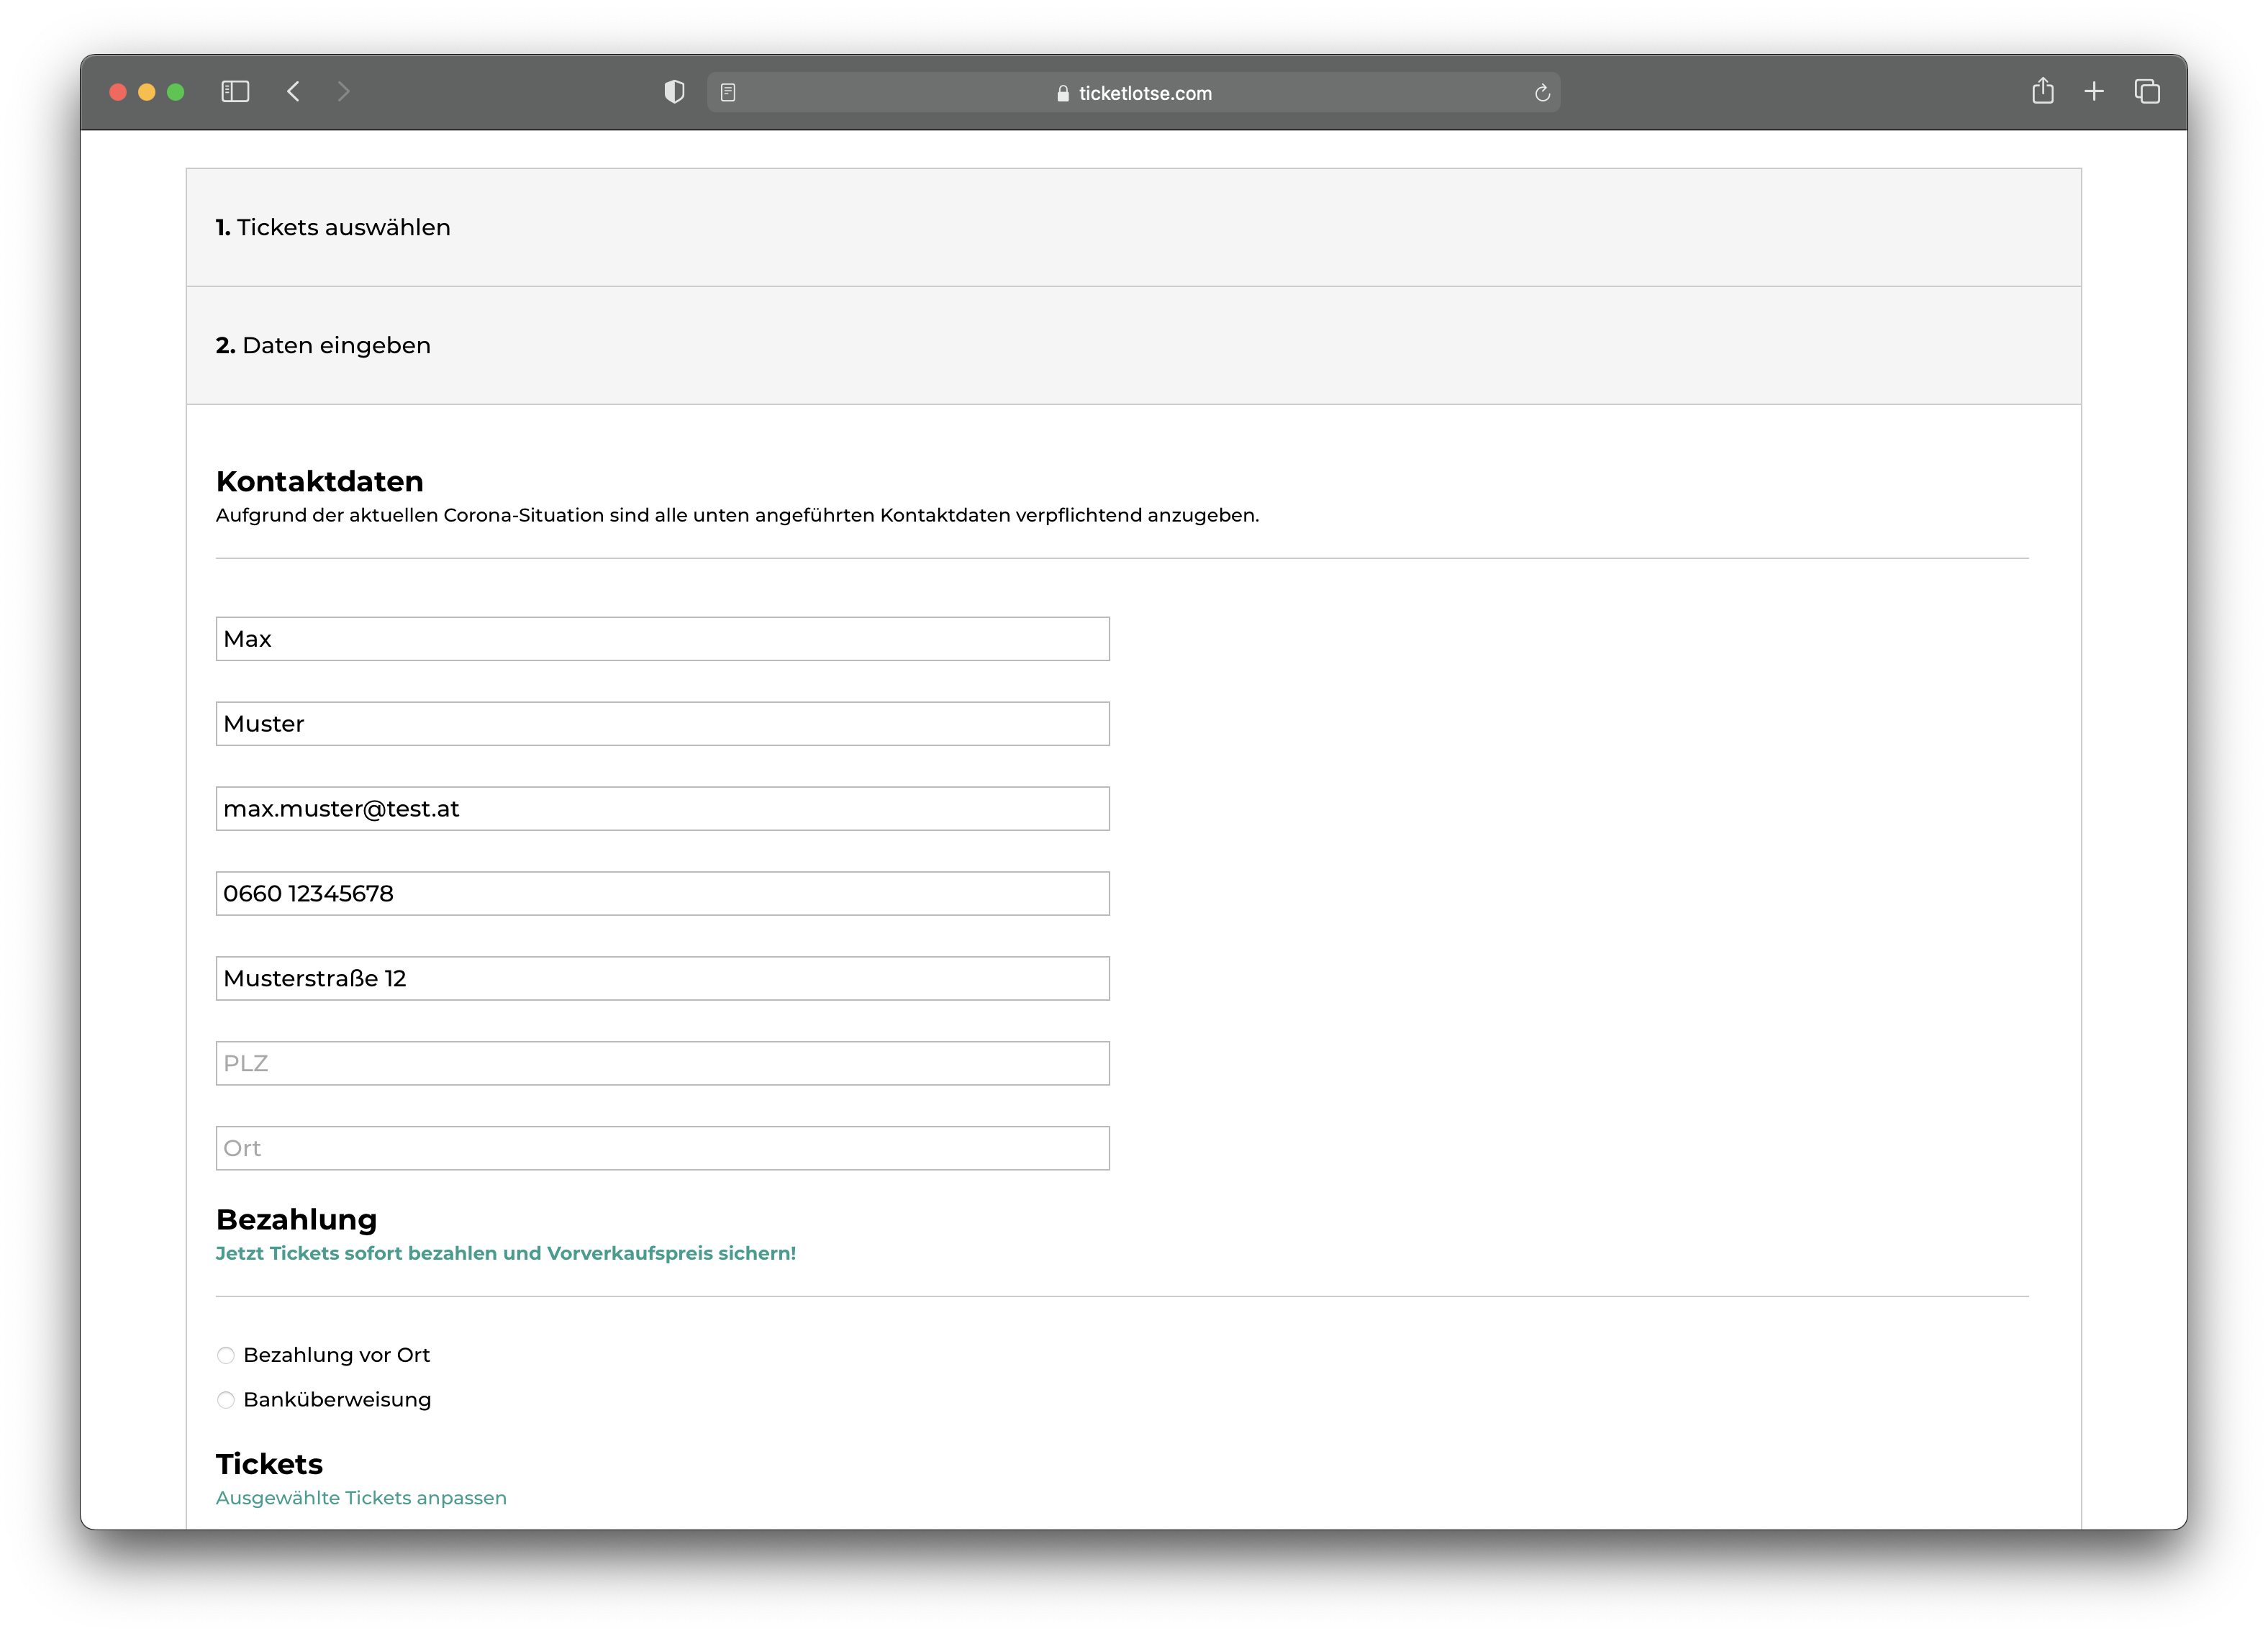
Task: Open Ausgewählte Tickets anpassen link
Action: 361,1498
